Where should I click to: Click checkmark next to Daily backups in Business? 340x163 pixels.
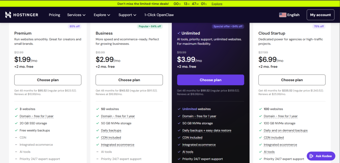pyautogui.click(x=98, y=131)
